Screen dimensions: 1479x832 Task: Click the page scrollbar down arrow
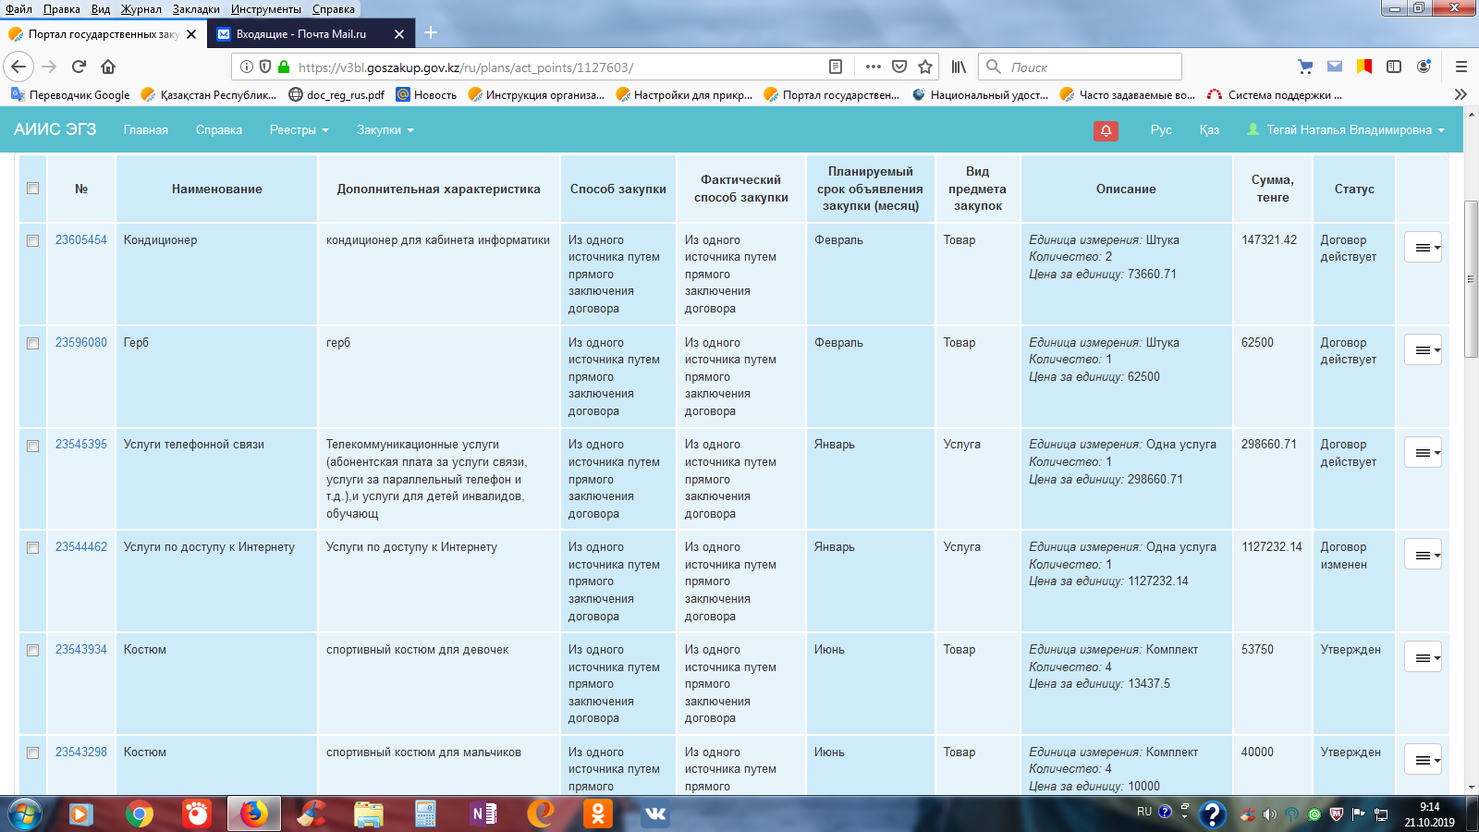click(1471, 788)
